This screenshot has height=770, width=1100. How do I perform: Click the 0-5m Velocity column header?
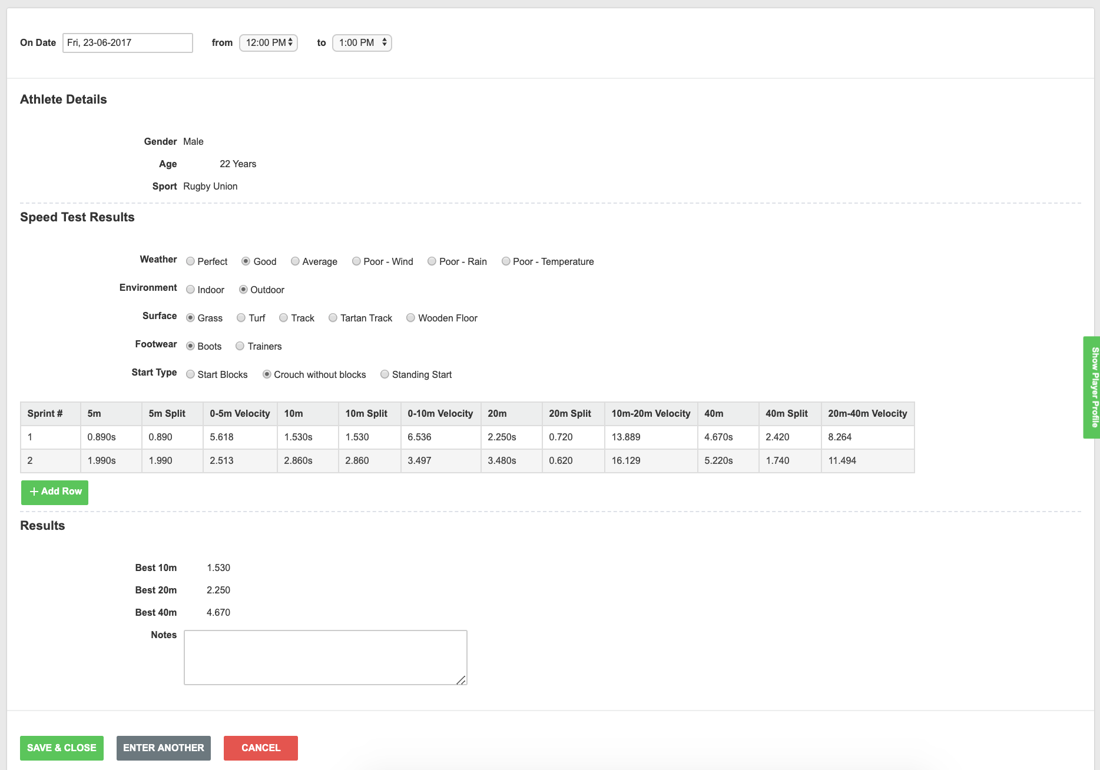click(x=240, y=414)
